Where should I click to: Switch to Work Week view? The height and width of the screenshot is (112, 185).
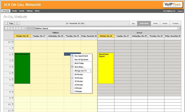(144, 24)
